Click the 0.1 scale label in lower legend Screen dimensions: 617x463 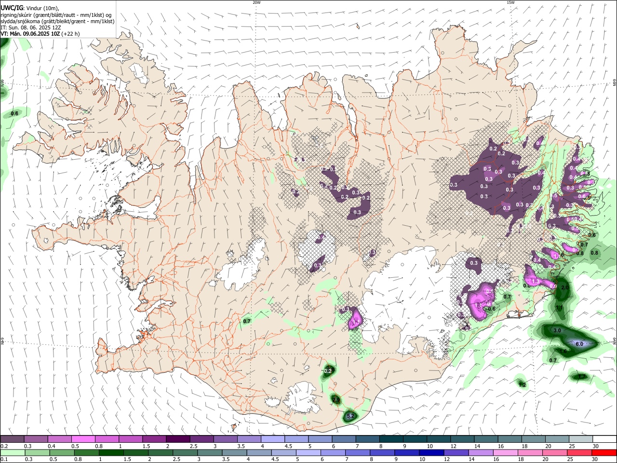coord(4,459)
